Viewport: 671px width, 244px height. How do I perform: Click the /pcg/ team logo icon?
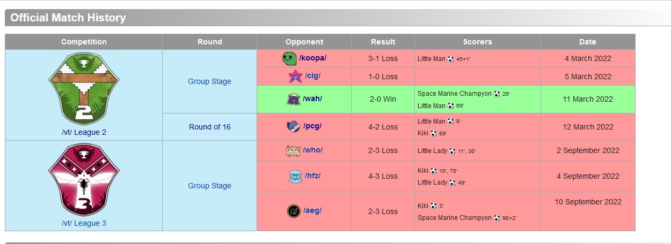pyautogui.click(x=294, y=127)
